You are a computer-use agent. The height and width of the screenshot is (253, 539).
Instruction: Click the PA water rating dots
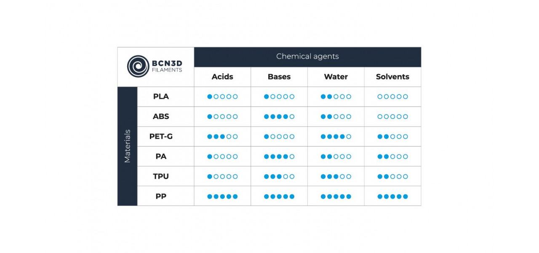coord(336,156)
